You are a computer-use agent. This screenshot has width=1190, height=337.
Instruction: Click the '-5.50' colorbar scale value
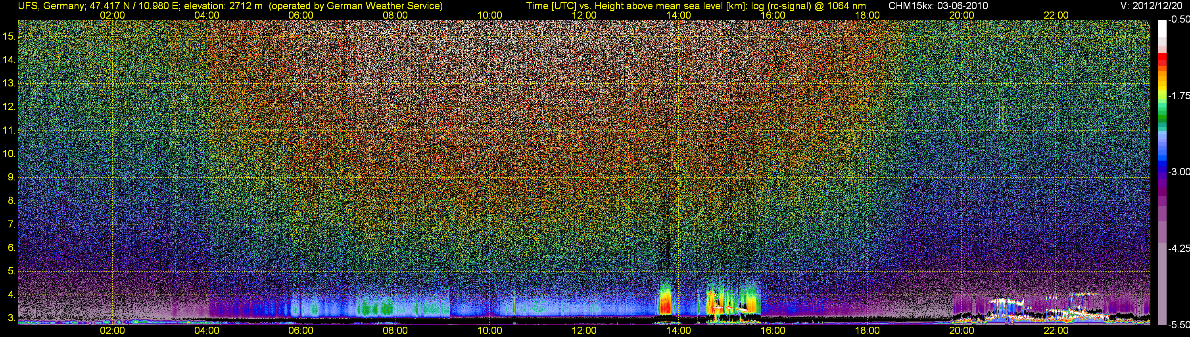coord(1178,325)
